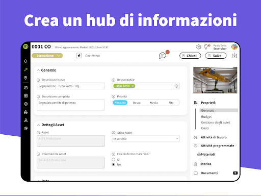This screenshot has width=261, height=196.
Task: Click info icon beside Descrizione breve
Action: [x=38, y=80]
